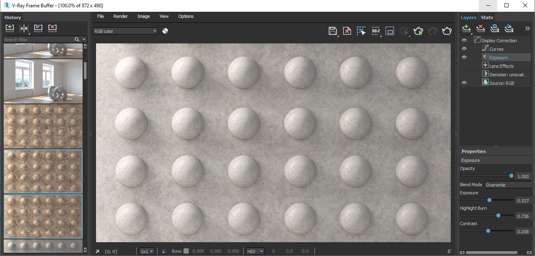Viewport: 535px width, 256px height.
Task: Select the Curves layer
Action: click(x=496, y=49)
